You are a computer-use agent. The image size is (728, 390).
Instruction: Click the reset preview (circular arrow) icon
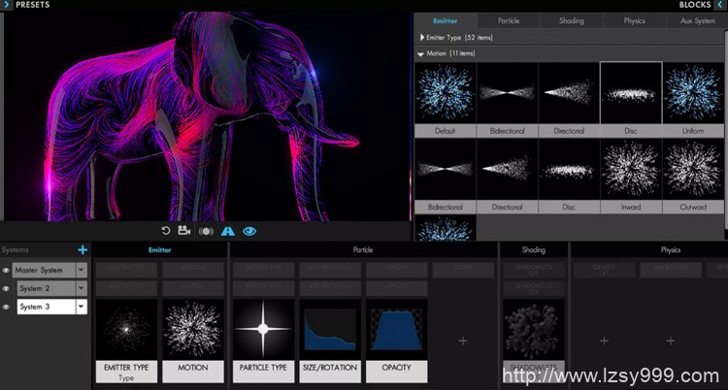(x=166, y=231)
